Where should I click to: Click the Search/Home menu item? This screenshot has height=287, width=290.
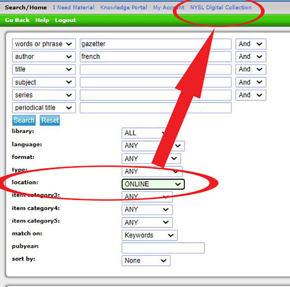25,7
